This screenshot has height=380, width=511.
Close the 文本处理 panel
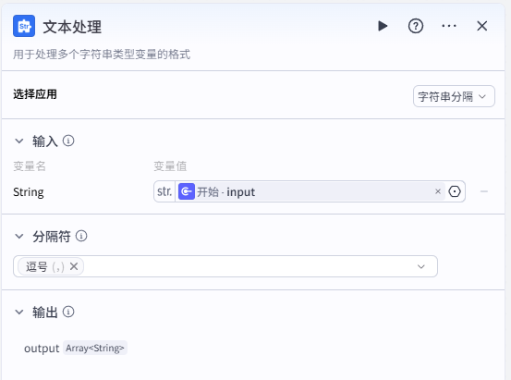(x=482, y=26)
